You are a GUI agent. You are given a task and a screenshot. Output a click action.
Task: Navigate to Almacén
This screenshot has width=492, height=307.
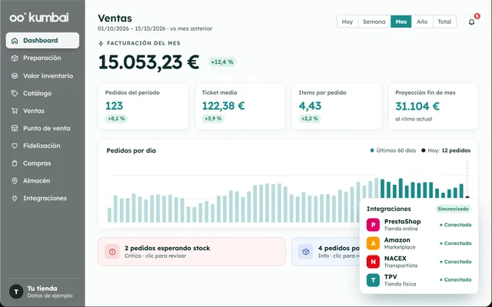[42, 181]
